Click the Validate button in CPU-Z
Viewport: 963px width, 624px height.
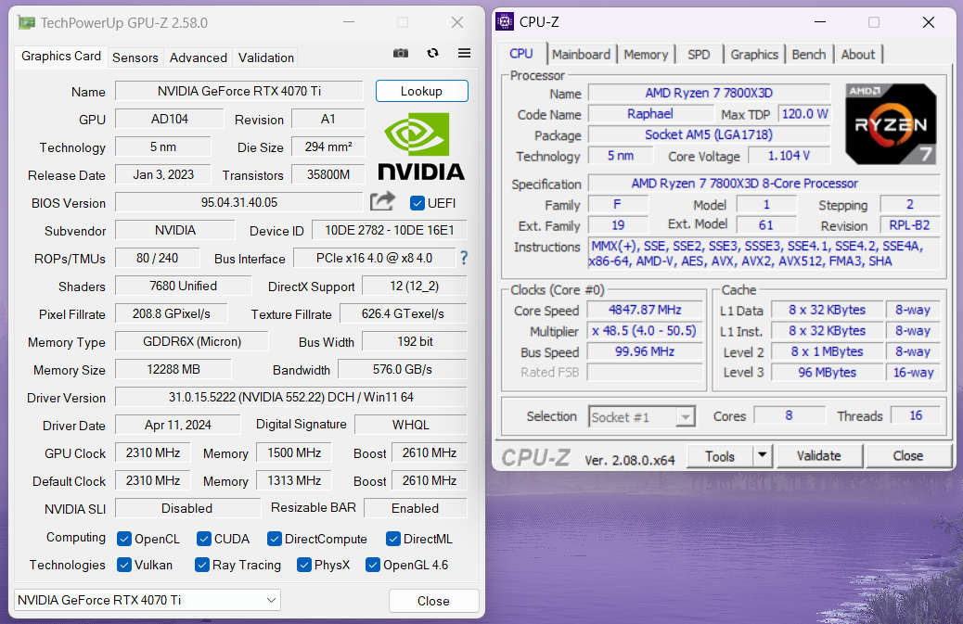pos(818,455)
